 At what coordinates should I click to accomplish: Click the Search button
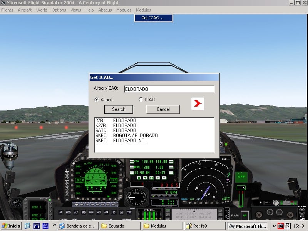(x=119, y=109)
